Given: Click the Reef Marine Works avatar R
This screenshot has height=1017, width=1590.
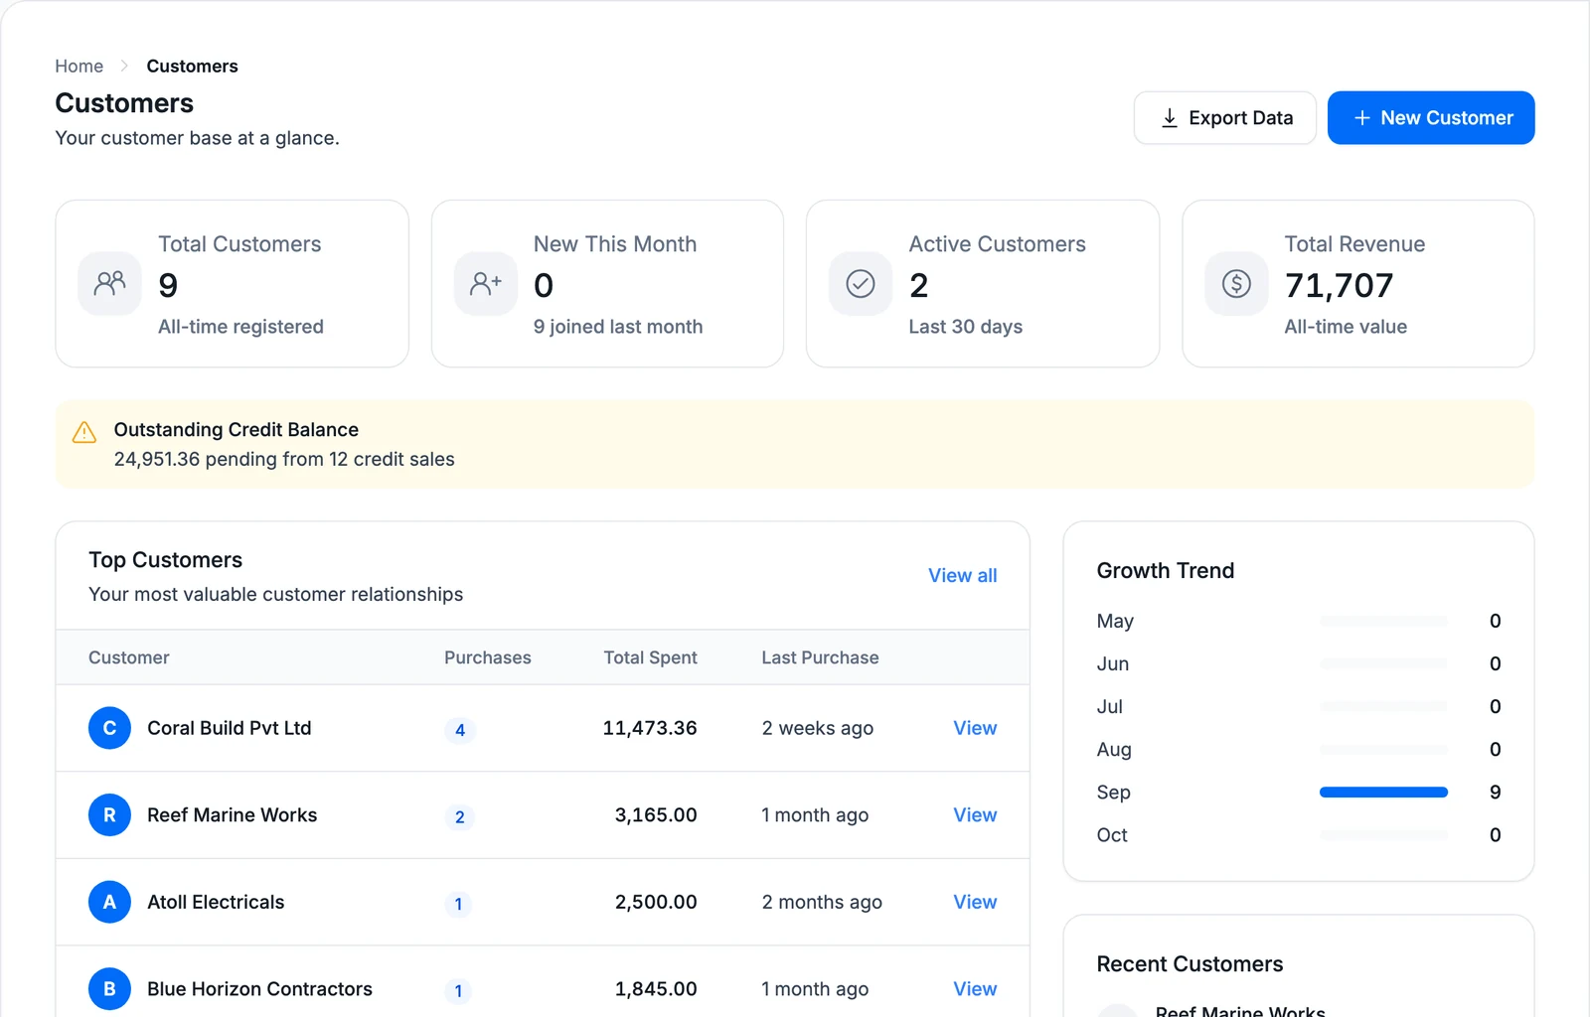Looking at the screenshot, I should 109,815.
